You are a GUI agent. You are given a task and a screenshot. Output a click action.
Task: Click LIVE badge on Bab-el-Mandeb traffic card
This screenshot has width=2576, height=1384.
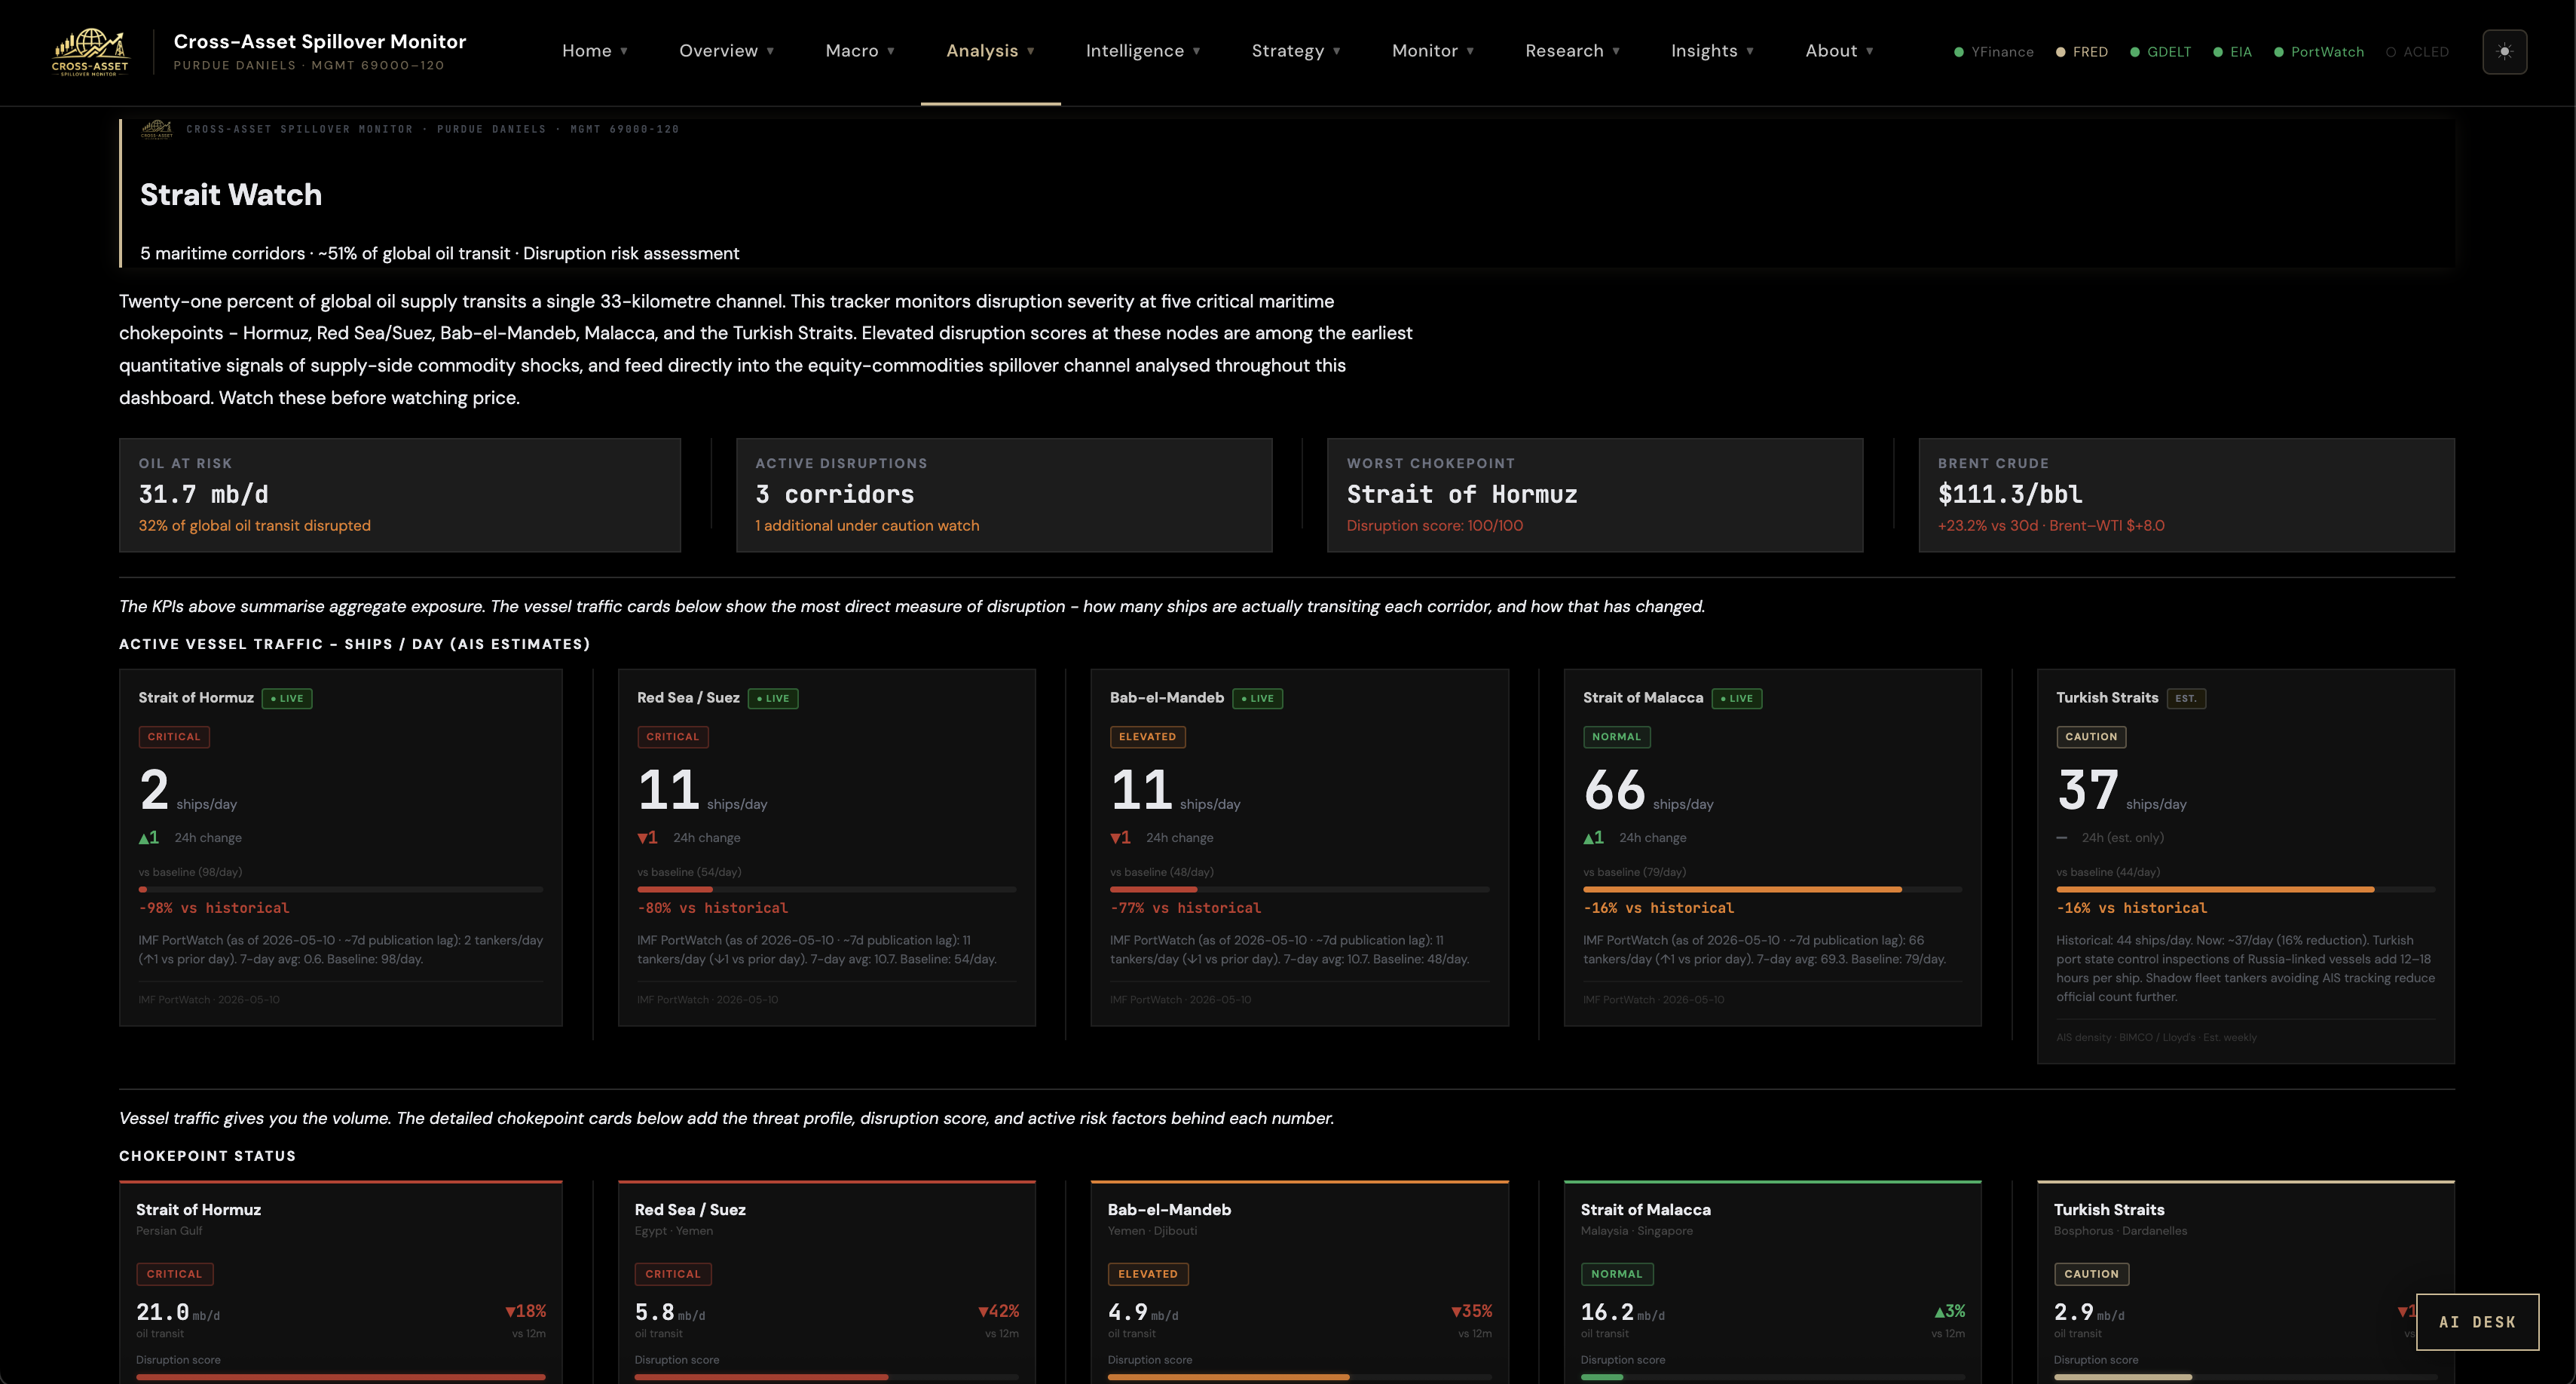tap(1258, 698)
